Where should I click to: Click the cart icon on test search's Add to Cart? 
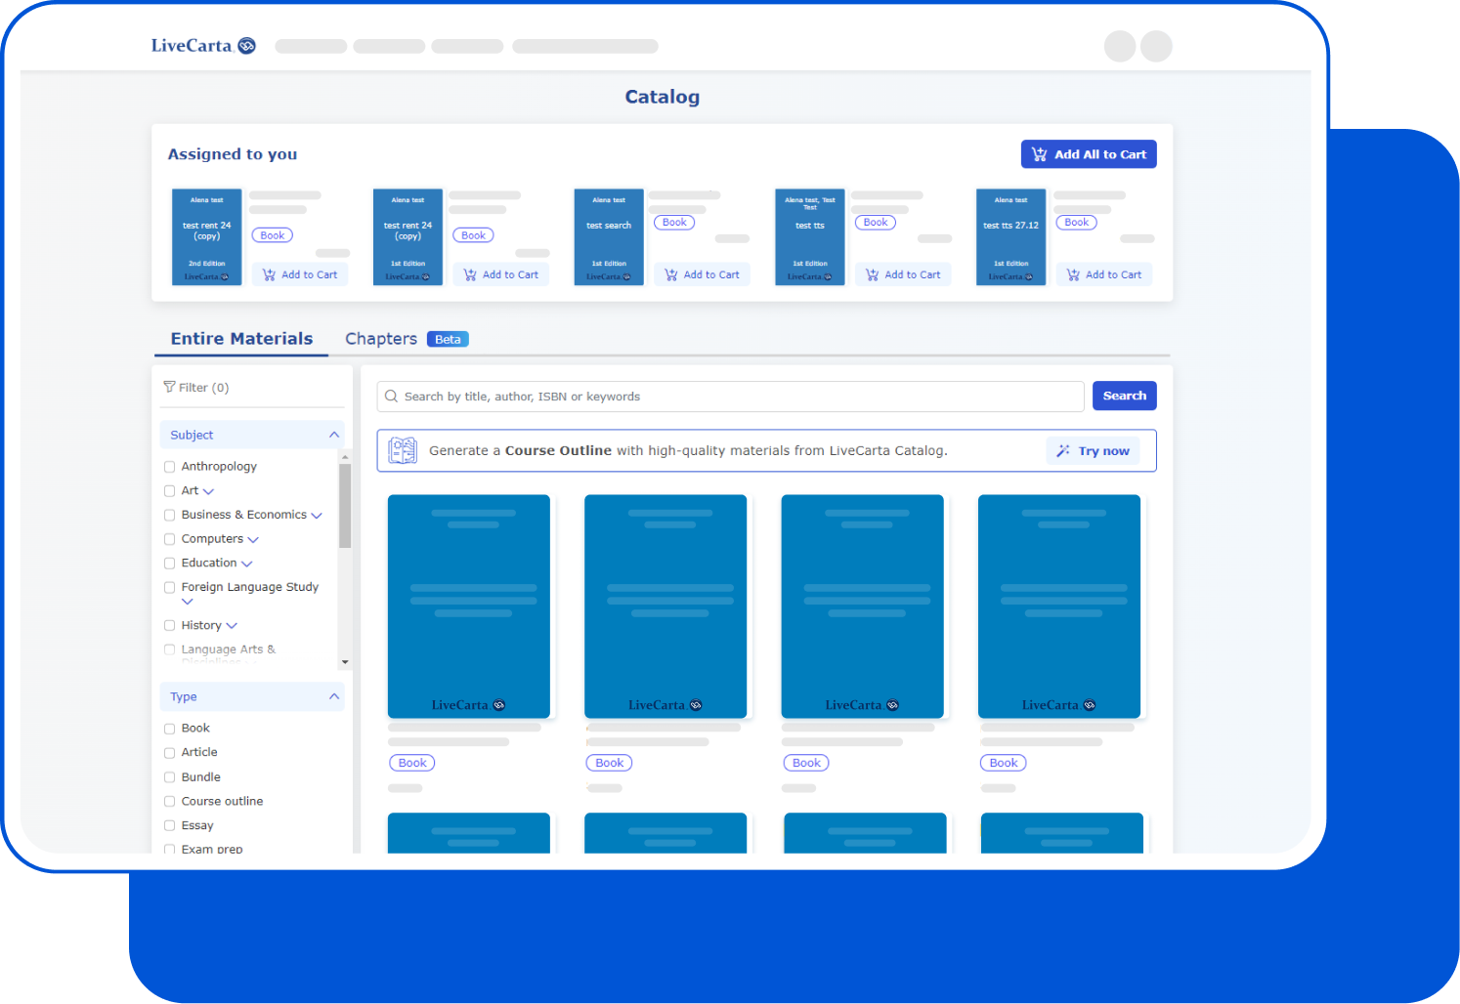point(668,273)
